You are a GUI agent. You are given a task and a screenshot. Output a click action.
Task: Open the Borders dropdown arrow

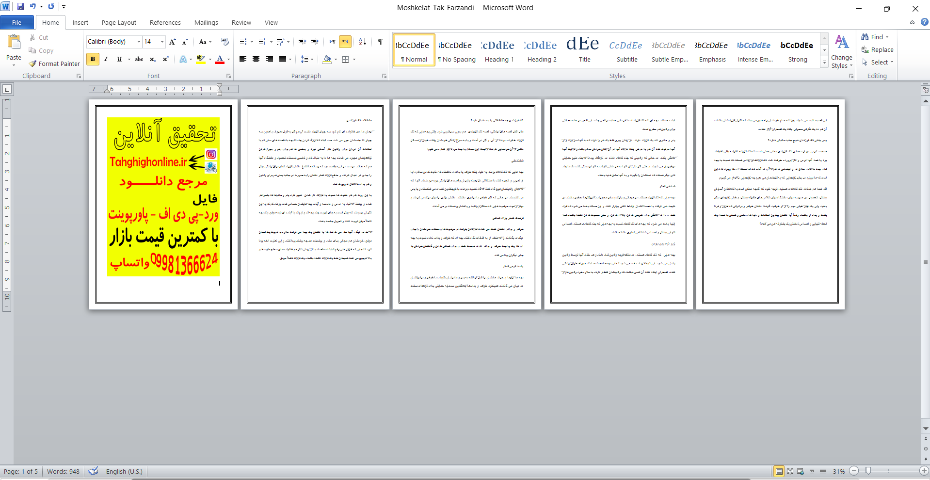point(354,59)
